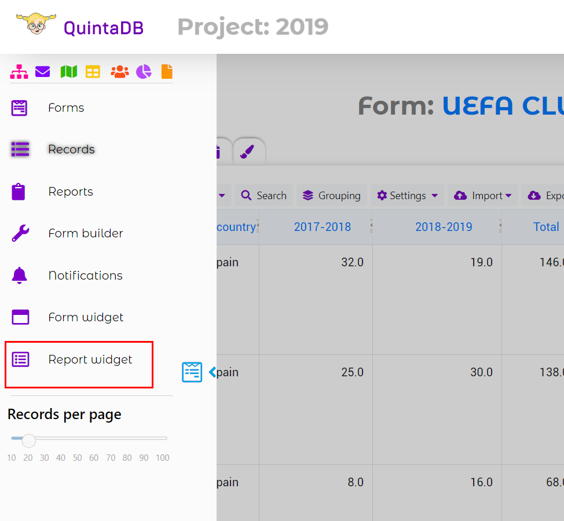Open the orange users group icon
The width and height of the screenshot is (564, 521).
(120, 72)
